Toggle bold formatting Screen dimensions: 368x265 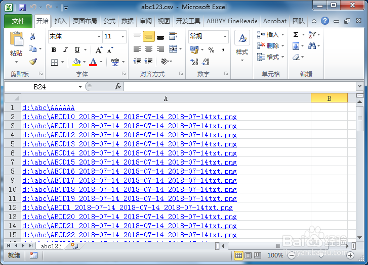[54, 50]
